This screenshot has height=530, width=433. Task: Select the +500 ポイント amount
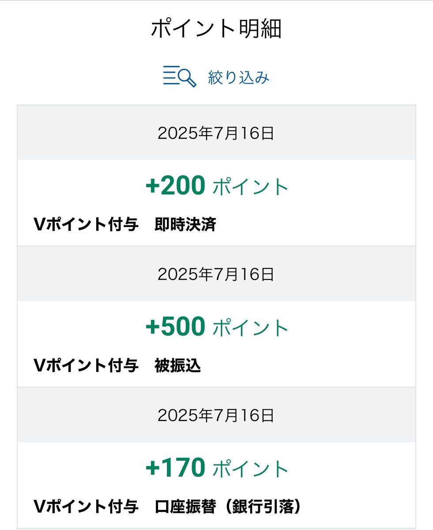217,327
